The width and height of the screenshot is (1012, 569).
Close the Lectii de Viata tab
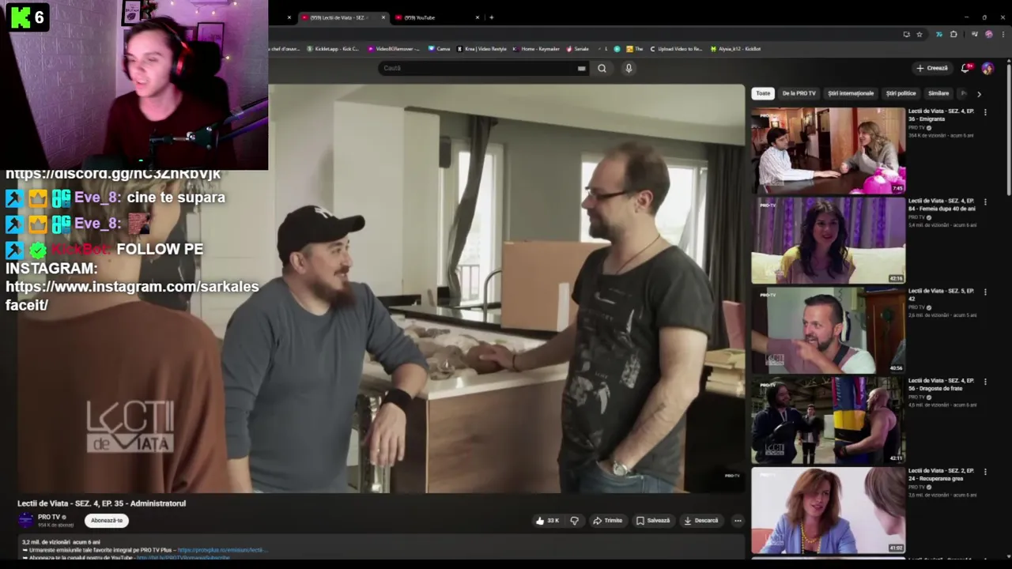[x=383, y=17]
